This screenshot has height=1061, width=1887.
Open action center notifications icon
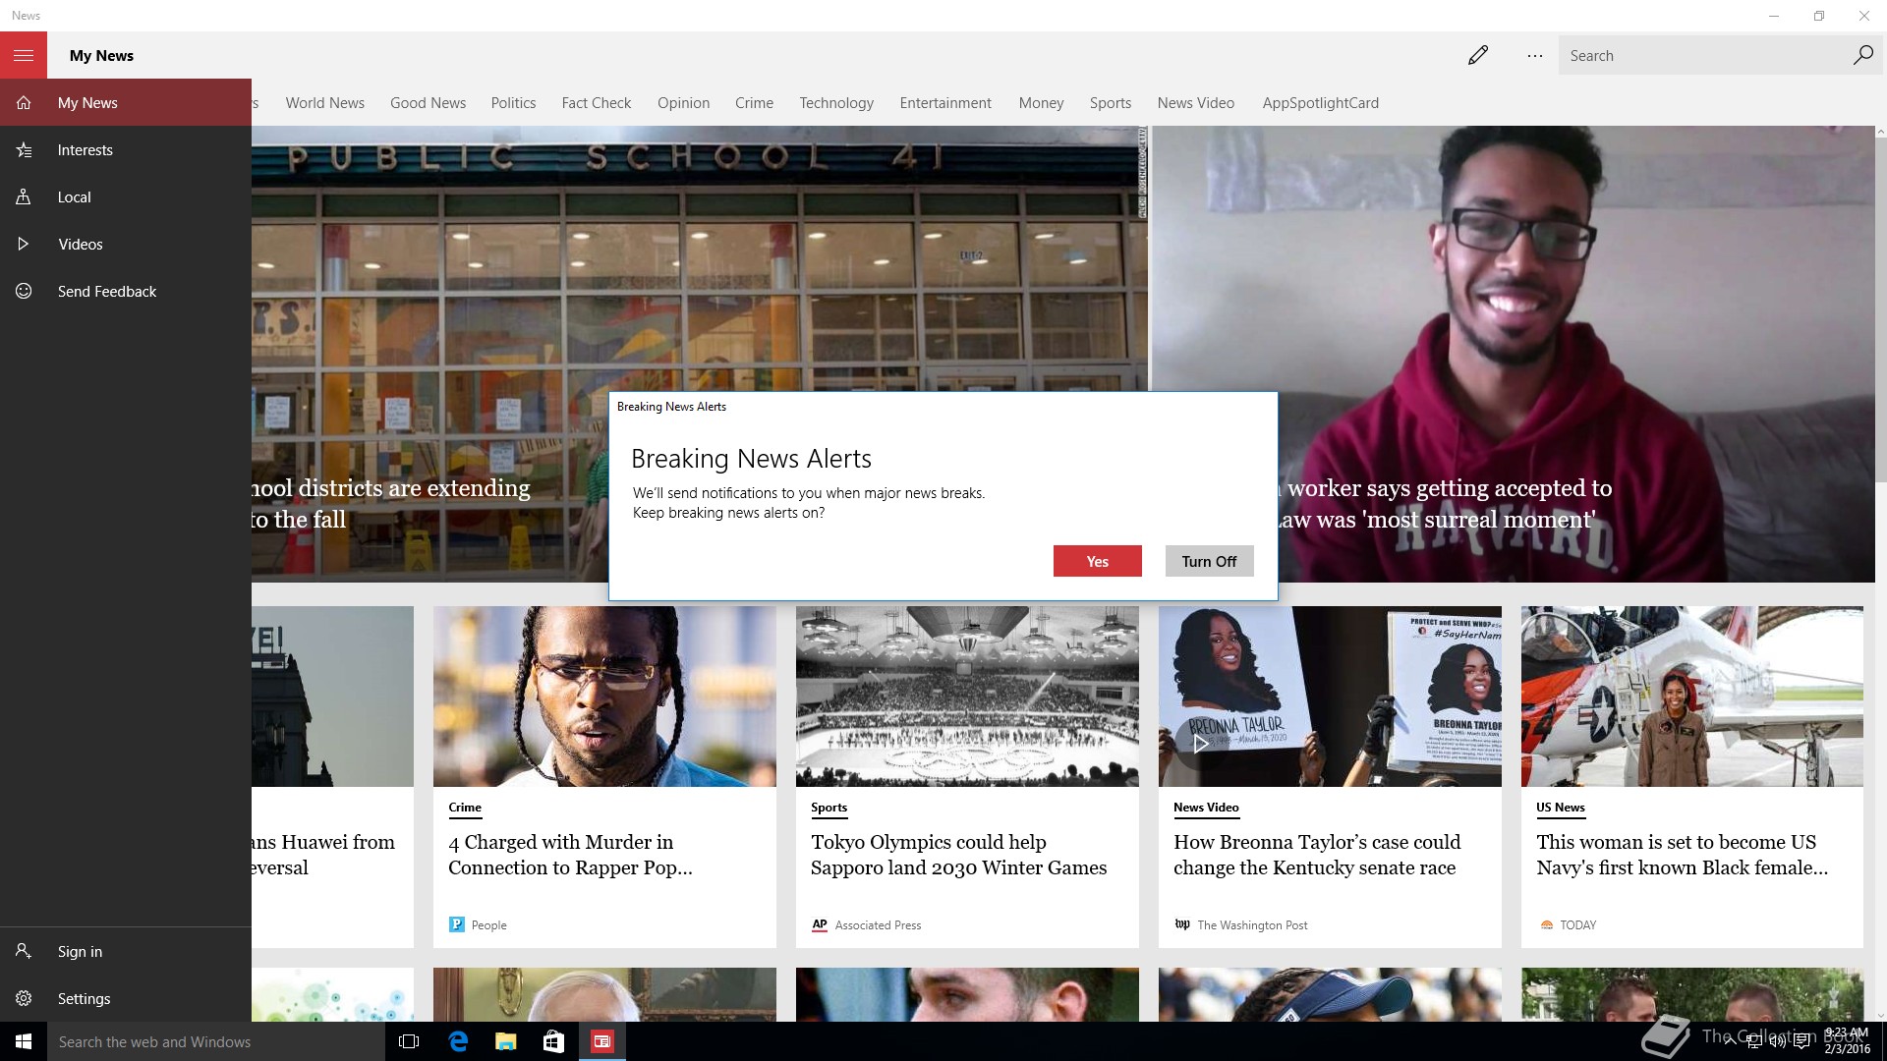pos(1802,1041)
